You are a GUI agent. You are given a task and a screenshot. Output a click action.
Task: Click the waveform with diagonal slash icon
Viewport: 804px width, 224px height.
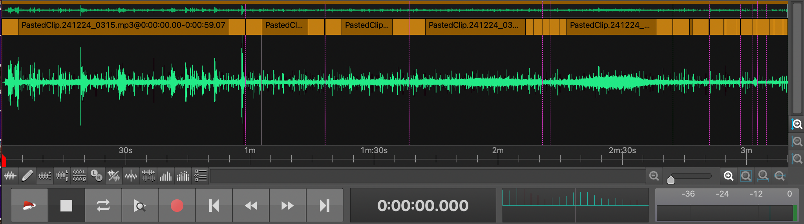tap(114, 176)
